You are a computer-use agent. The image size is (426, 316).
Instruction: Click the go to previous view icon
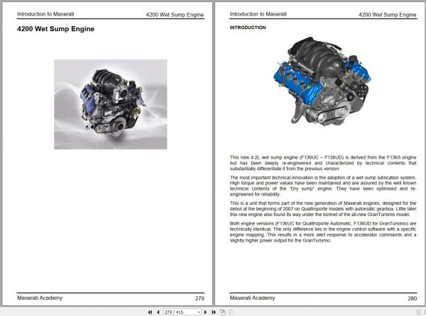(223, 312)
